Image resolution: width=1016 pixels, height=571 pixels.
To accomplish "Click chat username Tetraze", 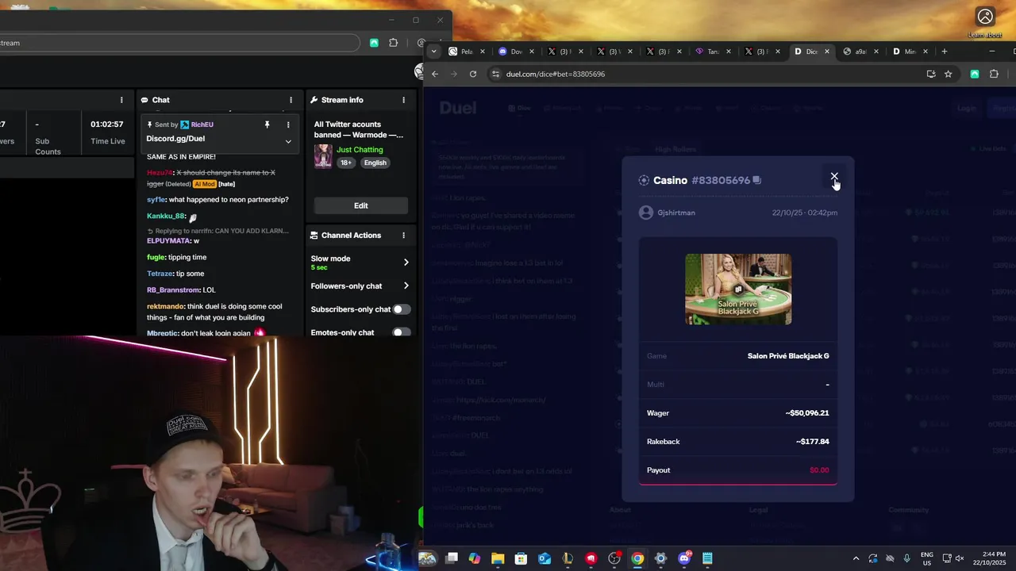I will click(x=160, y=274).
